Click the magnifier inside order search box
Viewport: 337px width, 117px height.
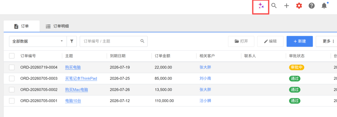pos(142,41)
